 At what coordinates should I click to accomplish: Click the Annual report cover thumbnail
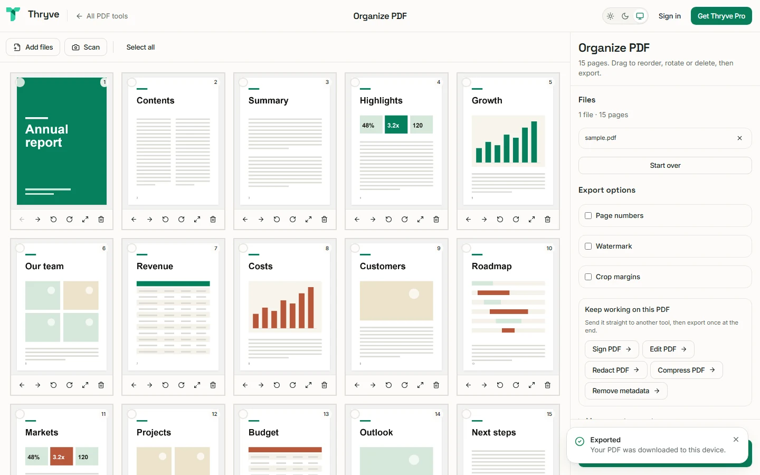[62, 141]
